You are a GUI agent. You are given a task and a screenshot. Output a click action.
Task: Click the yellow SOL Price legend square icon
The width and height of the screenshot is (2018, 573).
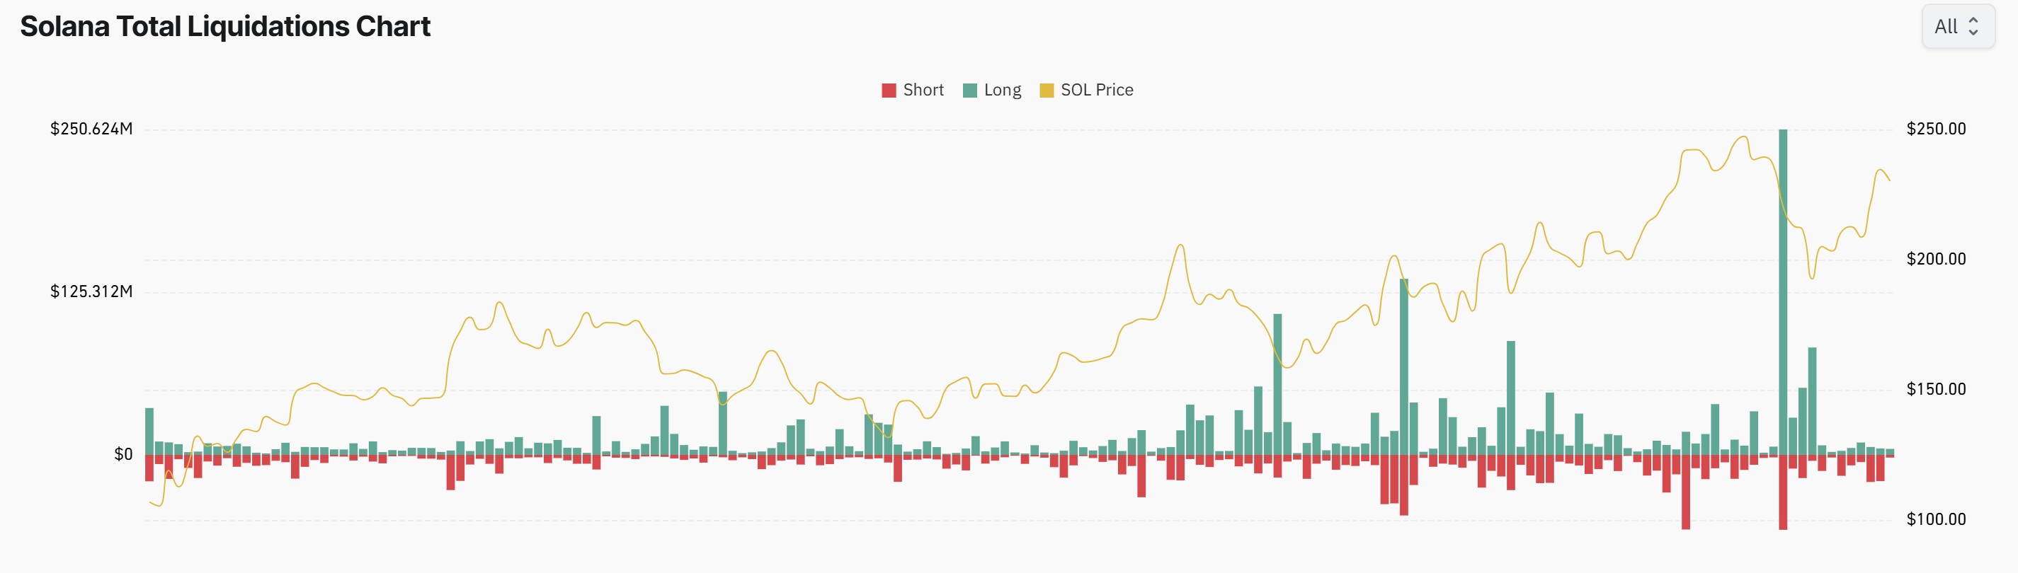click(1046, 89)
